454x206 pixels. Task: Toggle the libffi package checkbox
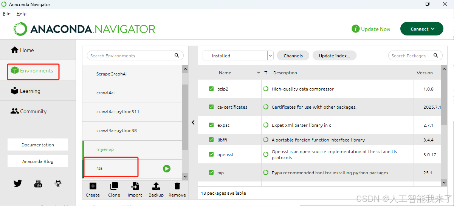point(211,140)
